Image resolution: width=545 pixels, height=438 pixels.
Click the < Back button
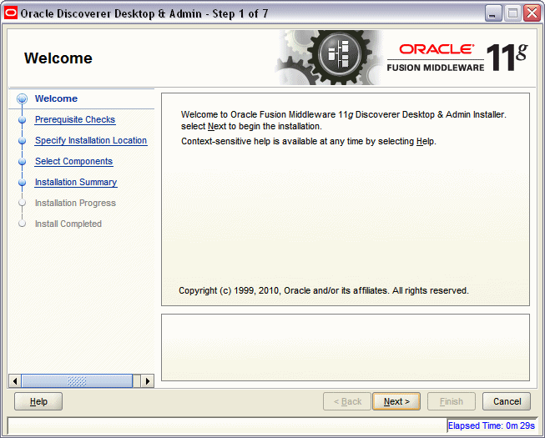347,401
